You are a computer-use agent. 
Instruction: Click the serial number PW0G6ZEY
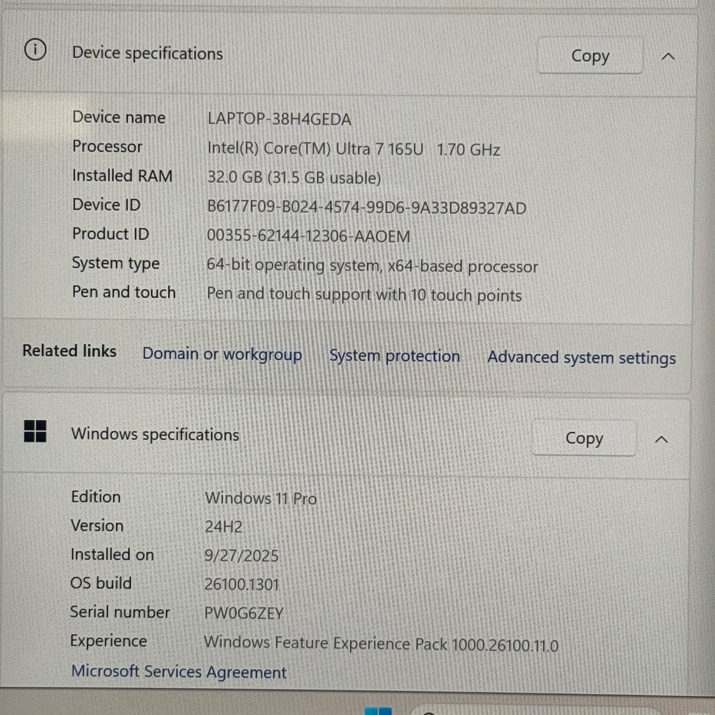244,614
